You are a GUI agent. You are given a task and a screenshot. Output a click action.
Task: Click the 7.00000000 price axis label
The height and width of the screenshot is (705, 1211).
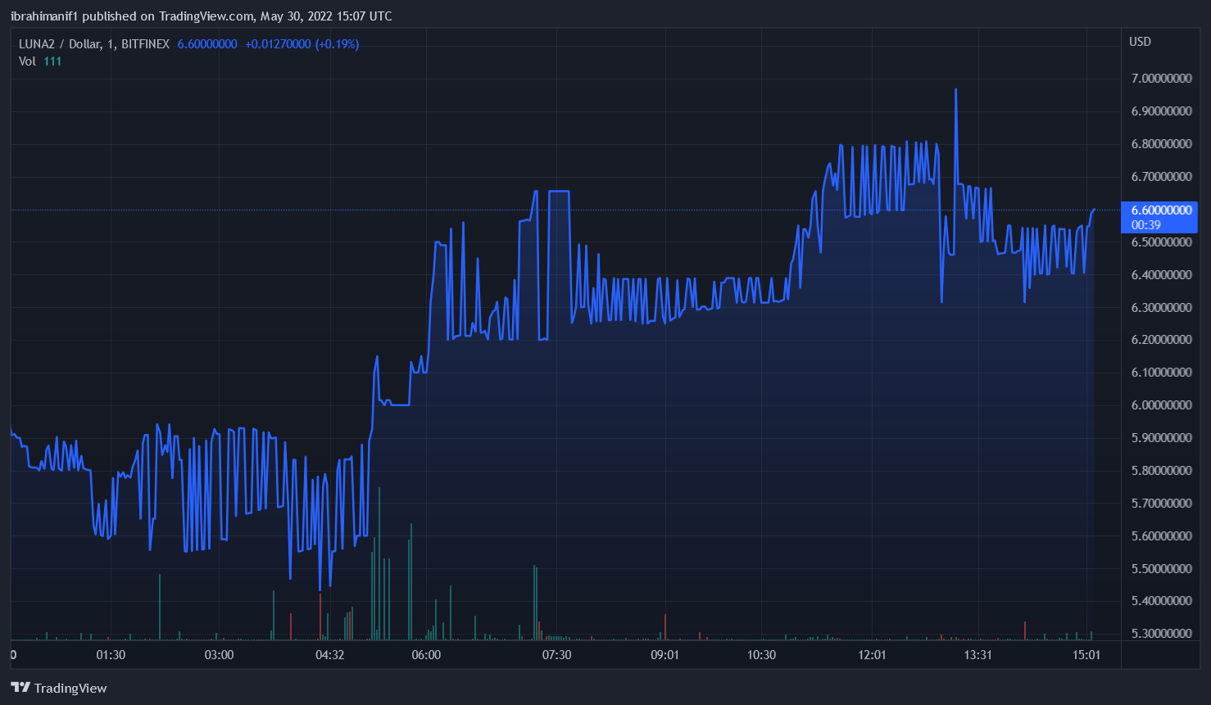point(1161,79)
